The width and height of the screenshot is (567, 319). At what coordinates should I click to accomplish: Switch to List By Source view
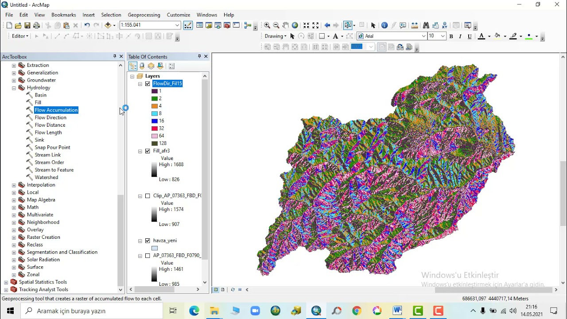(x=142, y=66)
